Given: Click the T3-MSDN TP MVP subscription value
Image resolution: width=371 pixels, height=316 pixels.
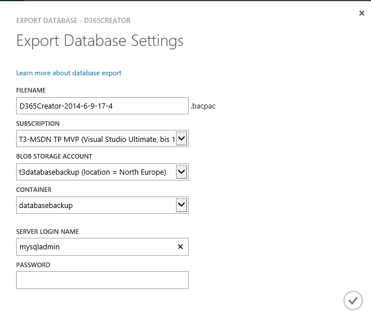Looking at the screenshot, I should coord(95,139).
